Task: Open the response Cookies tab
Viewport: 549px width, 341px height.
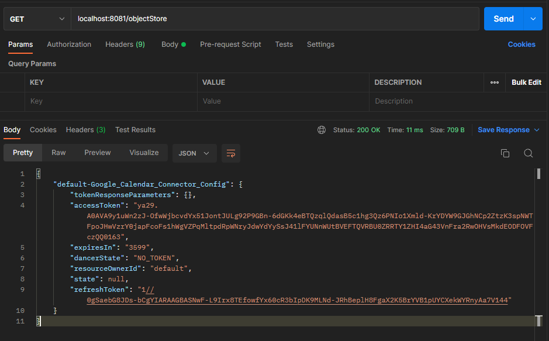Action: (x=43, y=130)
